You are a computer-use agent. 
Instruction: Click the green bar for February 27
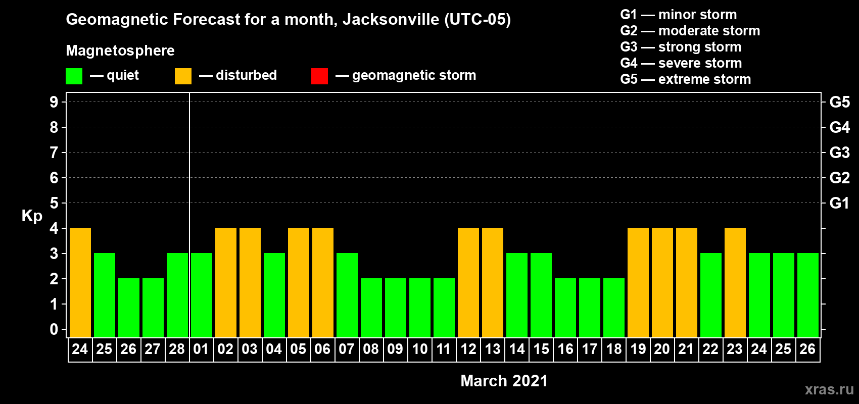pos(153,308)
